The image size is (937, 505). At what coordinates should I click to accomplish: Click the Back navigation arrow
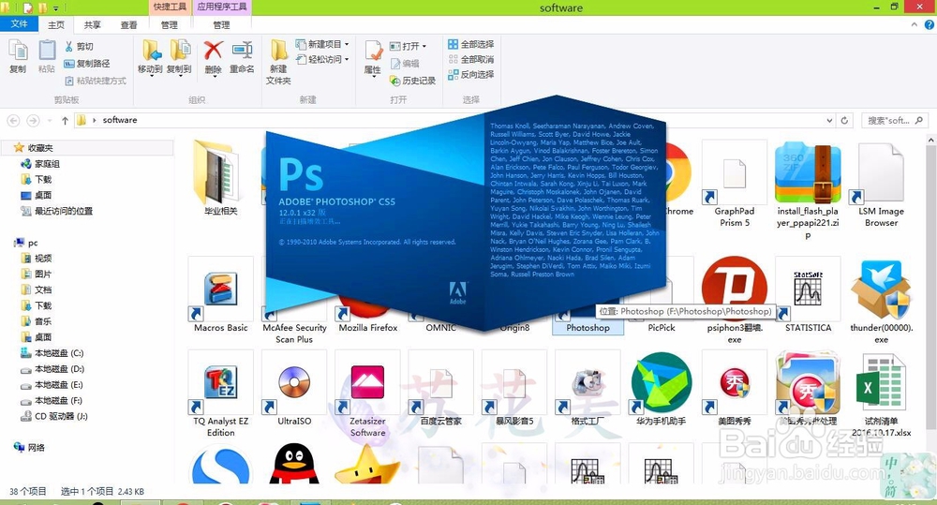click(13, 120)
